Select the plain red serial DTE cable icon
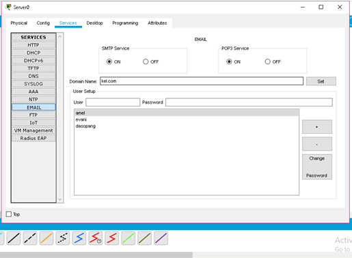Image resolution: width=352 pixels, height=258 pixels. point(112,238)
